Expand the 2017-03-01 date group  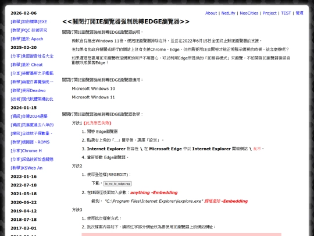click(x=24, y=228)
